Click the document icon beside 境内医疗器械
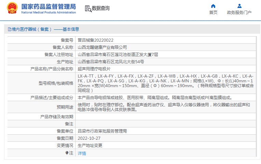The image size is (261, 164). (9, 29)
